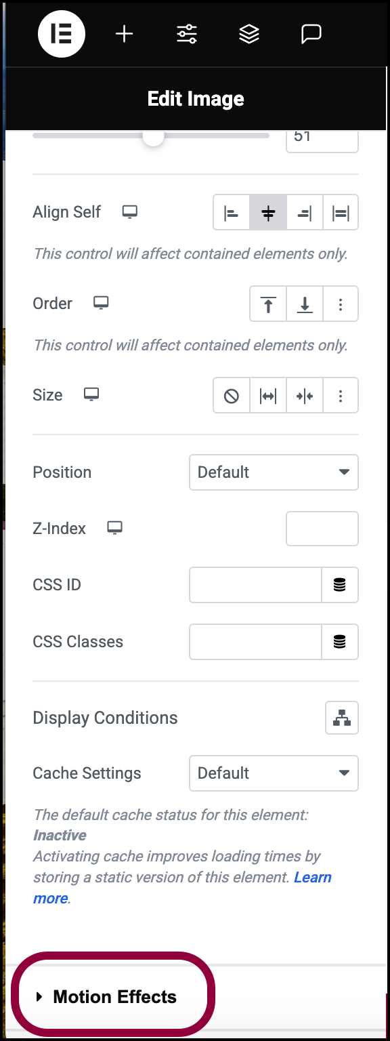The height and width of the screenshot is (1041, 390).
Task: Open custom Order three-dots option
Action: point(341,304)
